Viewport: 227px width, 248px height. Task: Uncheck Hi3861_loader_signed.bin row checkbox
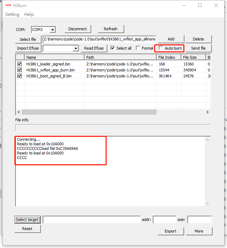point(19,64)
